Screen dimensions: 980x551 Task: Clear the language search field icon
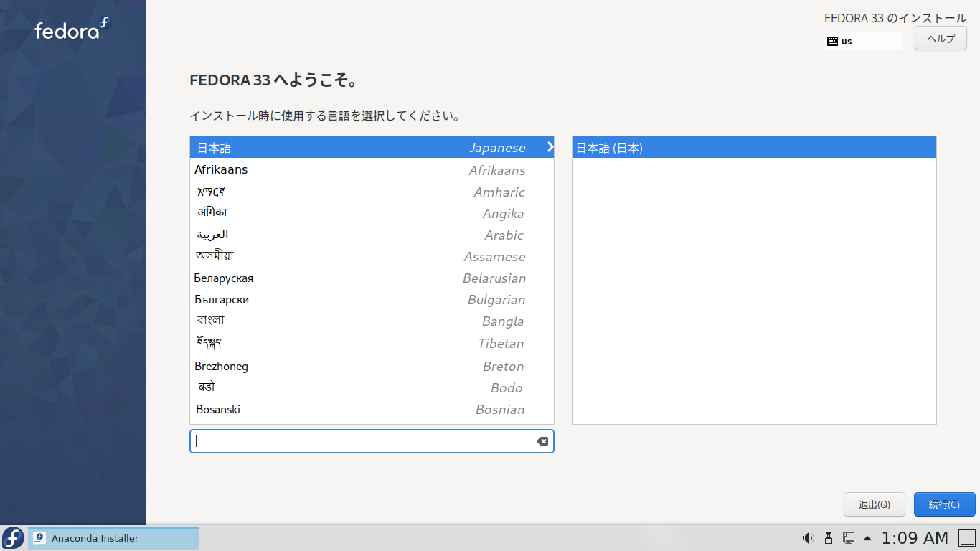pos(542,441)
